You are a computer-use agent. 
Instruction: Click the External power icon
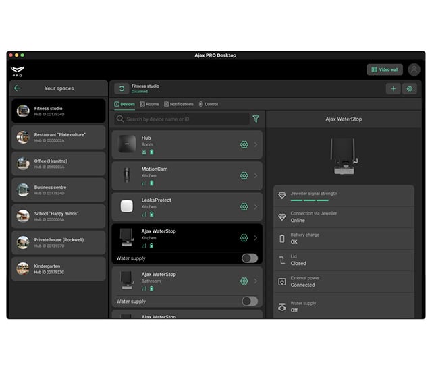coord(282,281)
